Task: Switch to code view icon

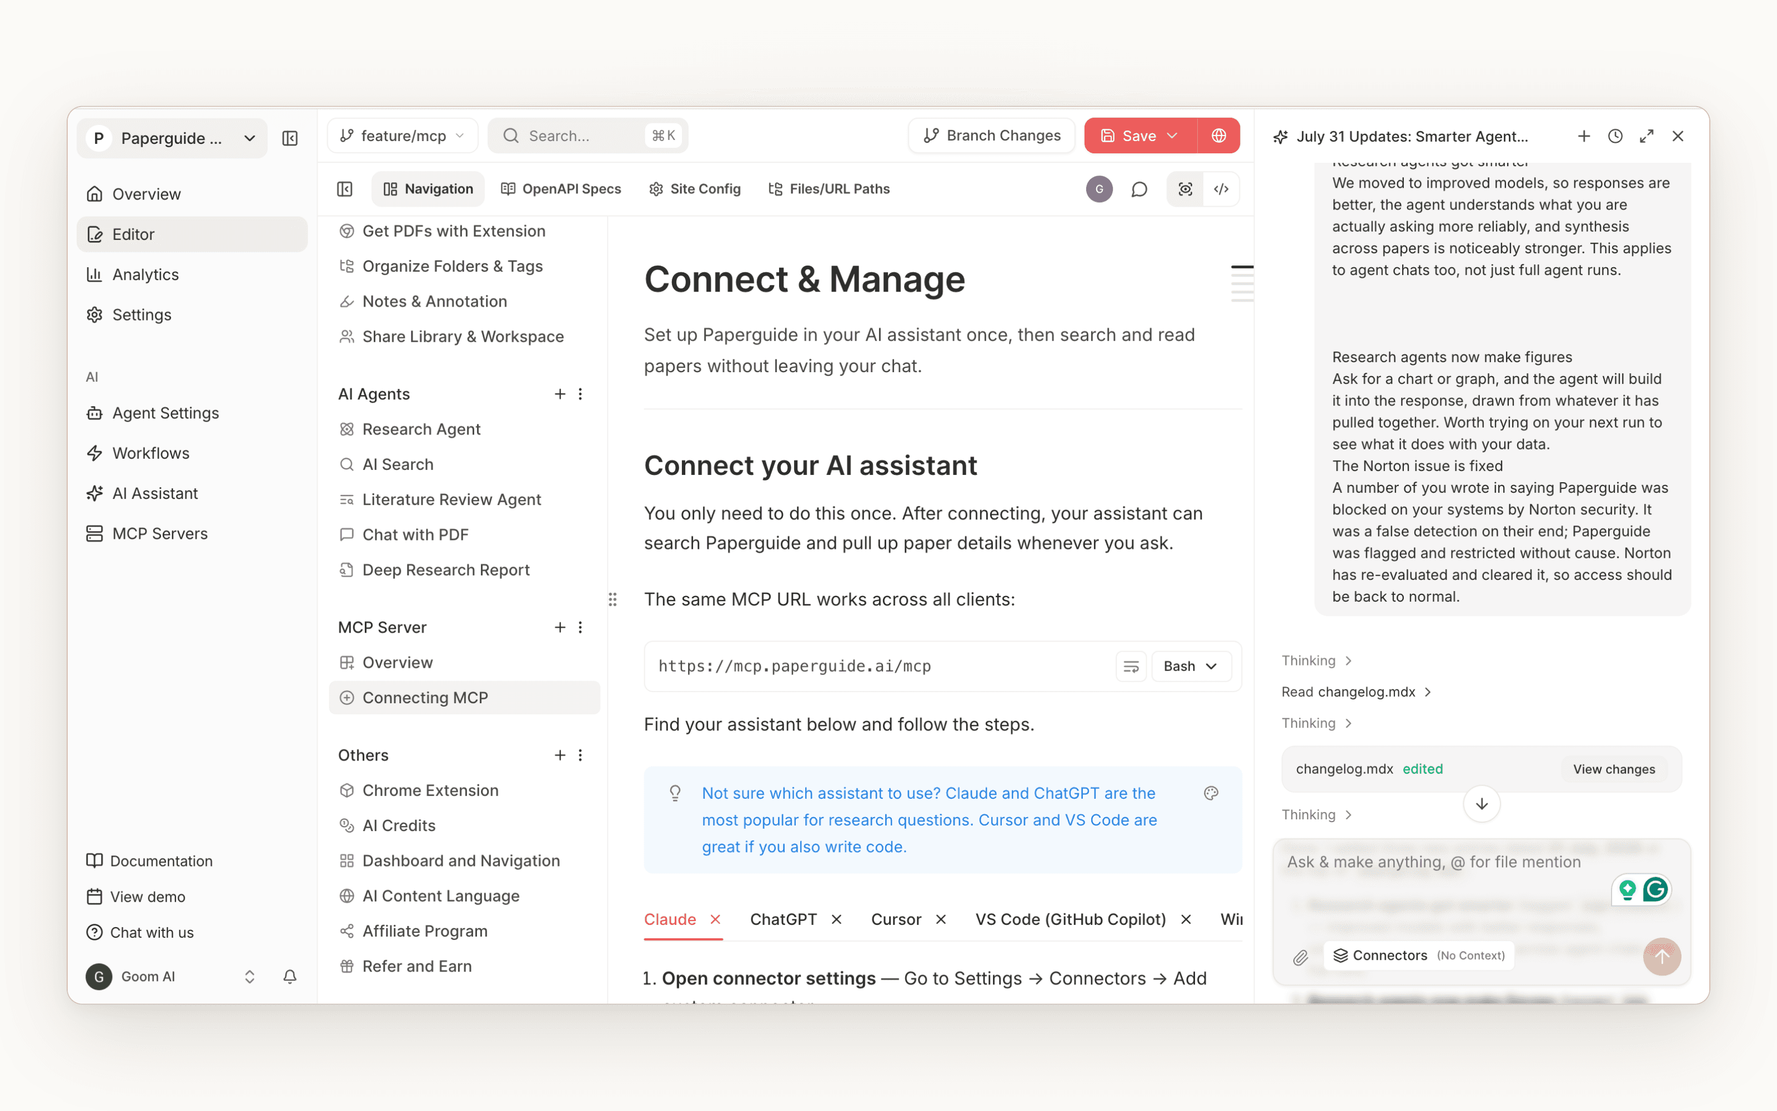Action: (1221, 189)
